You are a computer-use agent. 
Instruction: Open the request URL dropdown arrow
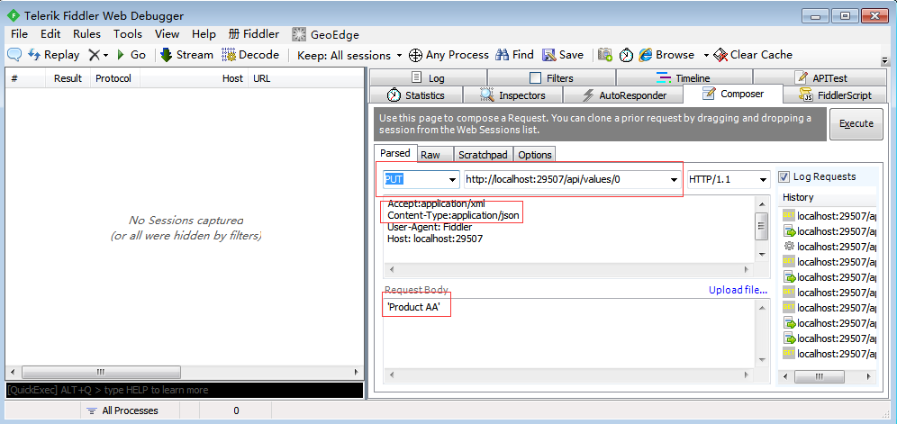[674, 180]
